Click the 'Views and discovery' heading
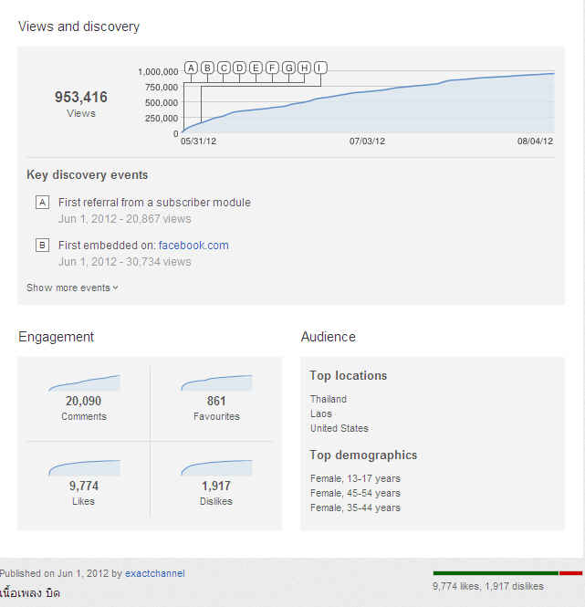Image resolution: width=585 pixels, height=607 pixels. click(x=78, y=26)
